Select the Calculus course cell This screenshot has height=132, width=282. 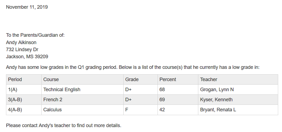pyautogui.click(x=53, y=110)
